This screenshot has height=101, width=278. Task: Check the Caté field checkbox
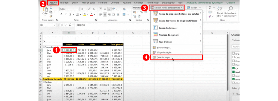click(x=233, y=57)
